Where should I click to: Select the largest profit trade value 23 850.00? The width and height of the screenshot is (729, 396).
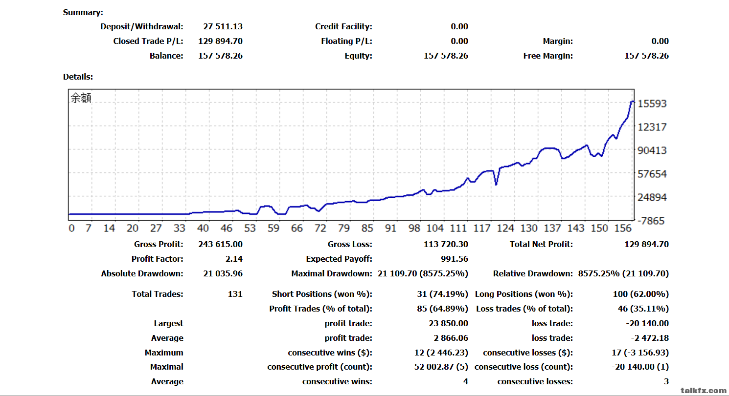[448, 323]
